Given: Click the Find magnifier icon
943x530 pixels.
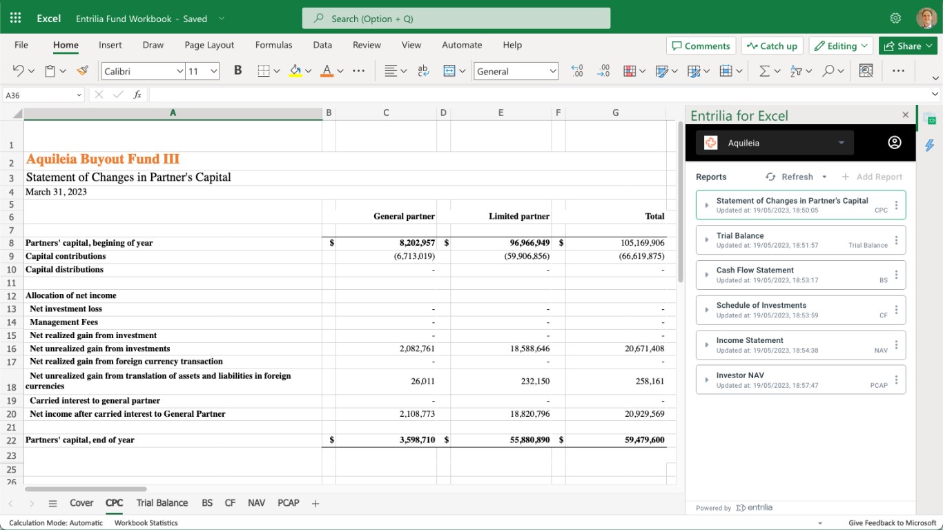Looking at the screenshot, I should point(828,71).
